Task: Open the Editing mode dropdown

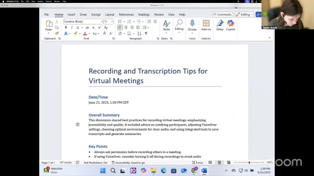Action: pos(244,14)
